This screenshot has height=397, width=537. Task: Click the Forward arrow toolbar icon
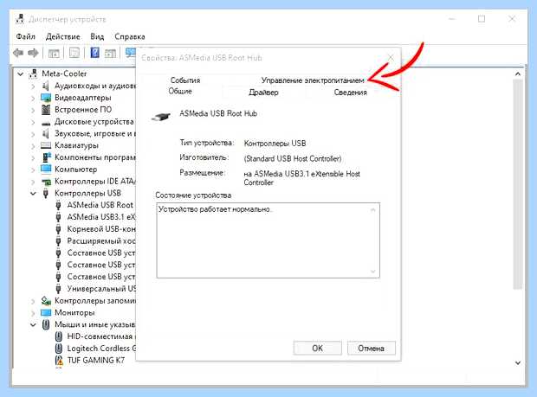point(33,53)
